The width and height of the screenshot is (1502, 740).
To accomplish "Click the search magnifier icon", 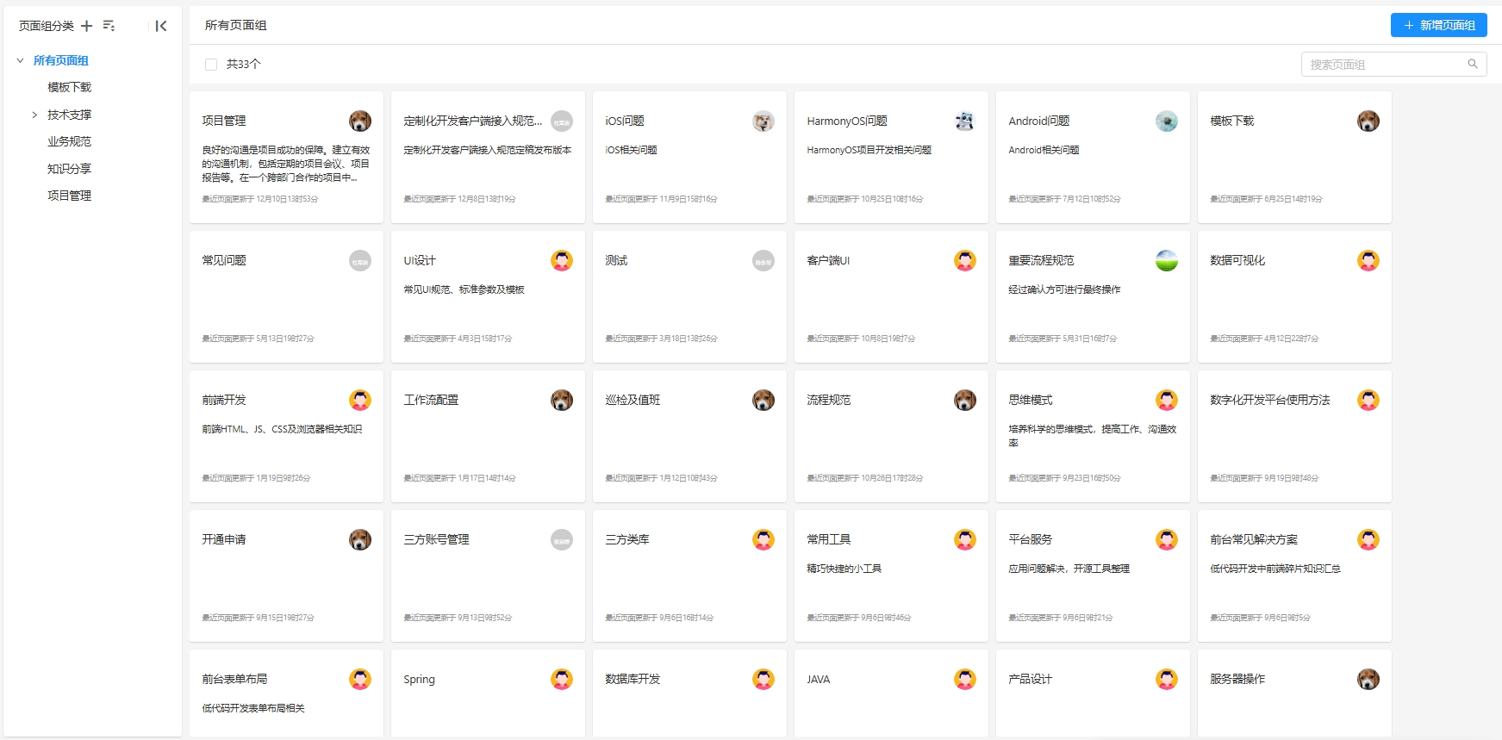I will pos(1473,64).
